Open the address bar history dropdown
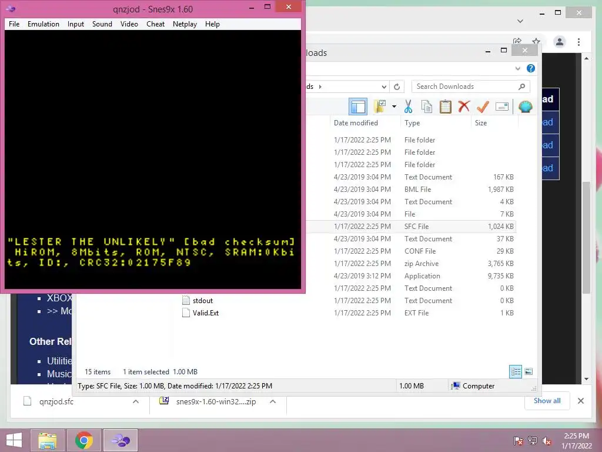This screenshot has width=602, height=452. 384,87
